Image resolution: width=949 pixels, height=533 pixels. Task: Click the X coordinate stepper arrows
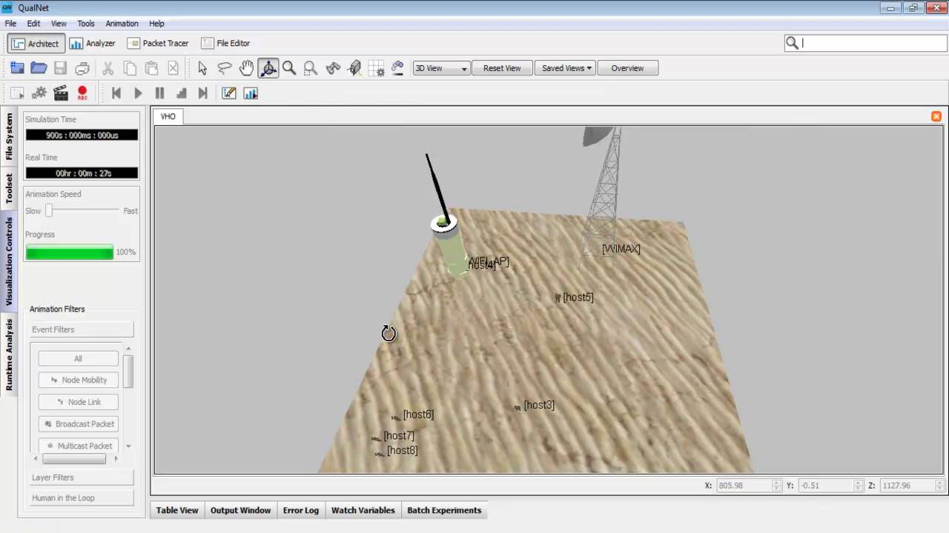click(777, 486)
